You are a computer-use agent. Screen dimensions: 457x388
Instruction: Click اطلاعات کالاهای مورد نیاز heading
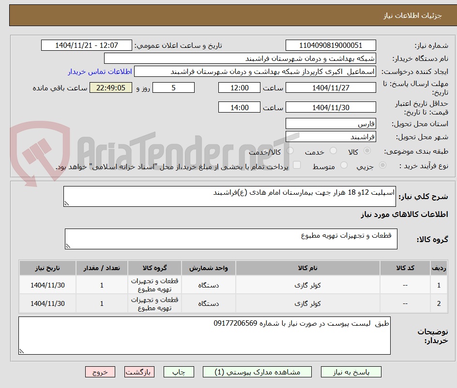coord(404,215)
